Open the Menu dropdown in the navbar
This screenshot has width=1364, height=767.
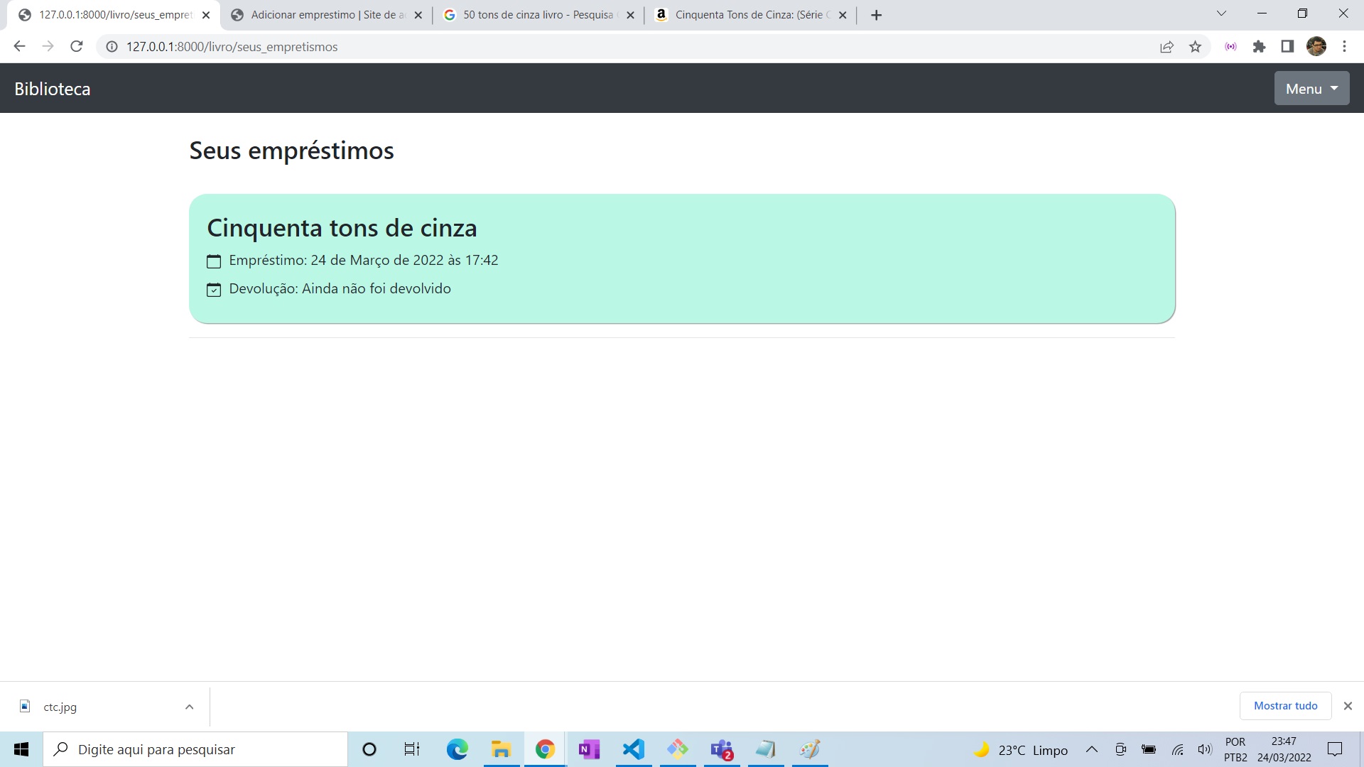(x=1311, y=88)
